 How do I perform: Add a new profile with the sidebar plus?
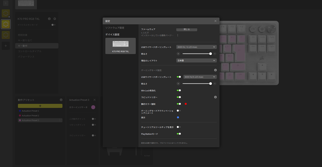coord(6,46)
